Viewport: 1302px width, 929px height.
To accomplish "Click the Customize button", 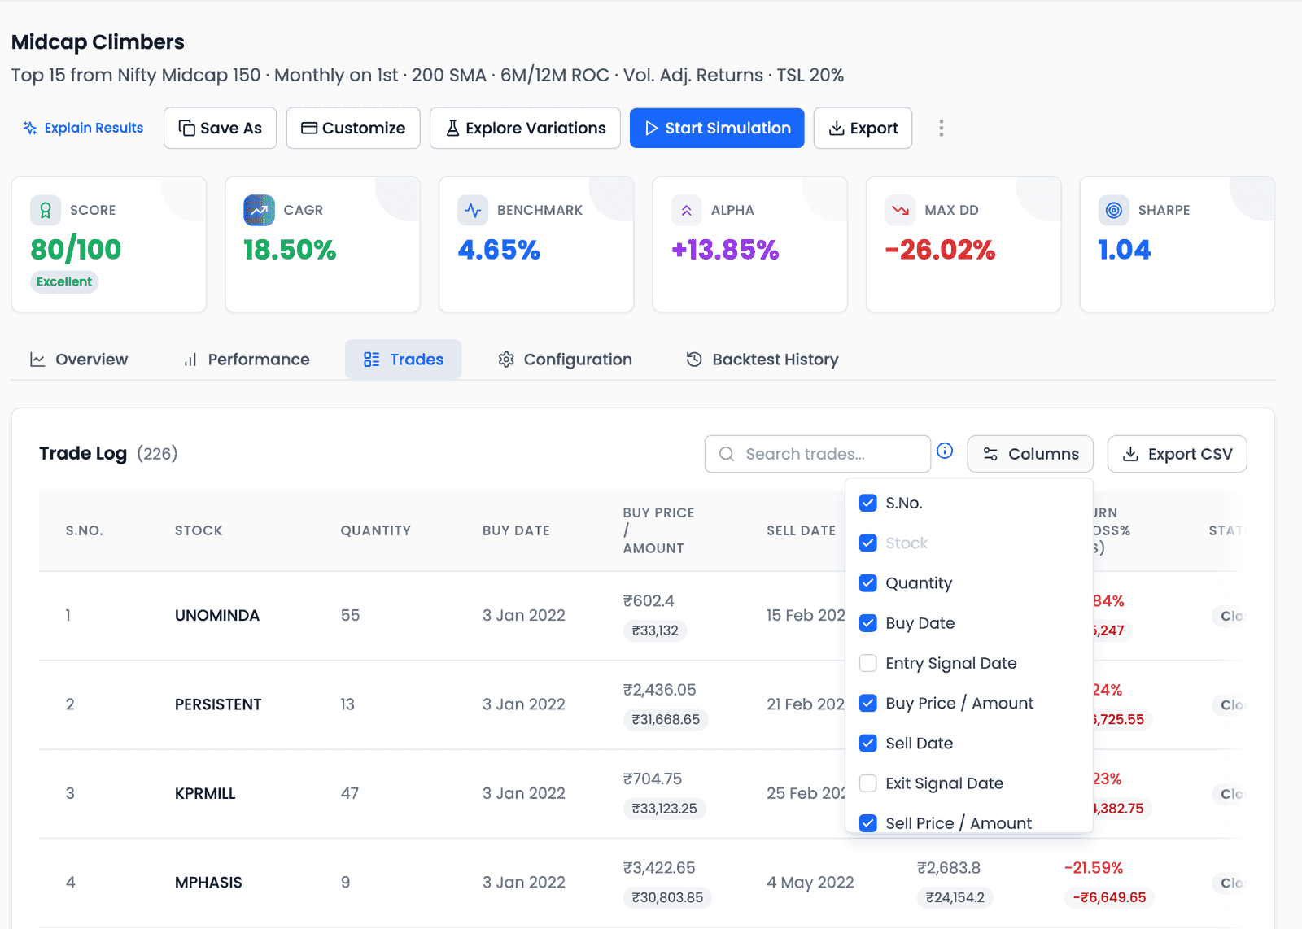I will tap(353, 128).
